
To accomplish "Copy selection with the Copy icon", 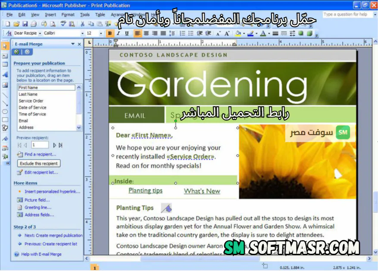I will [91, 24].
